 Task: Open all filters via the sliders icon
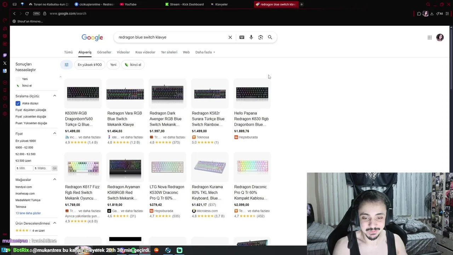click(66, 65)
